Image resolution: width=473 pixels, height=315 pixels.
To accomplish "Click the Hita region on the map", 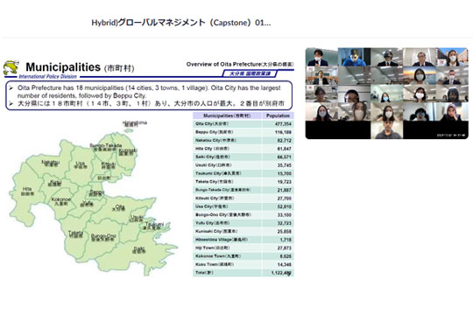I will pyautogui.click(x=26, y=191).
